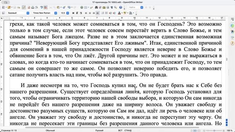Click Страница 6 / 13 page indicator

[x=9, y=131]
